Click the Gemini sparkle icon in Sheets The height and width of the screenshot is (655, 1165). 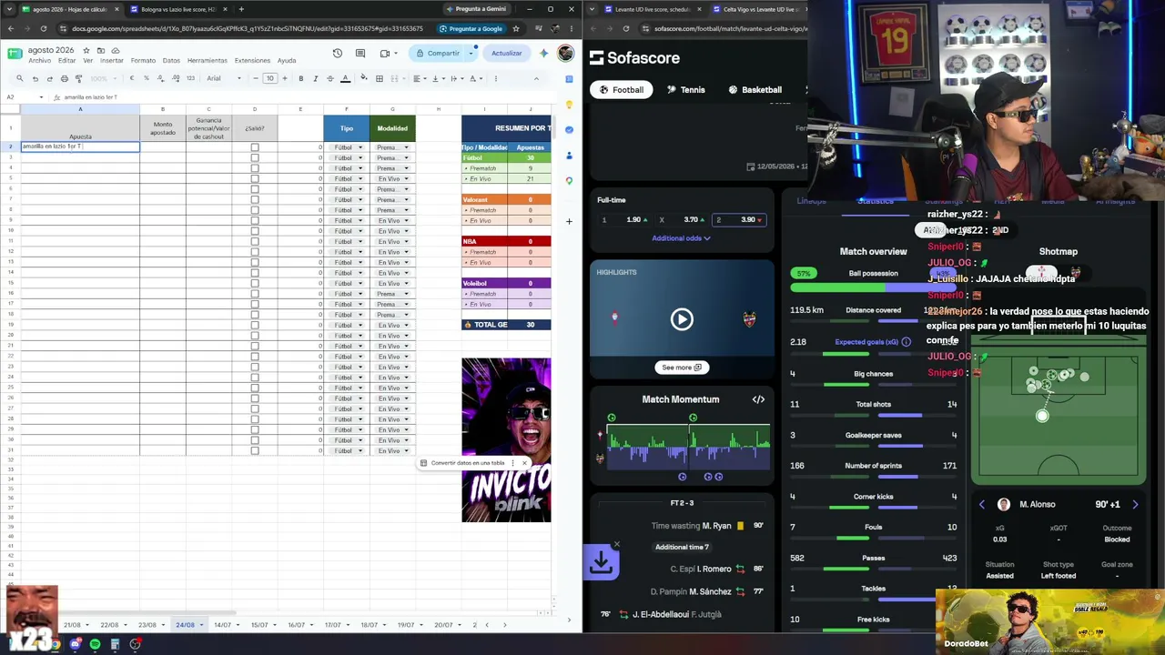pos(543,54)
